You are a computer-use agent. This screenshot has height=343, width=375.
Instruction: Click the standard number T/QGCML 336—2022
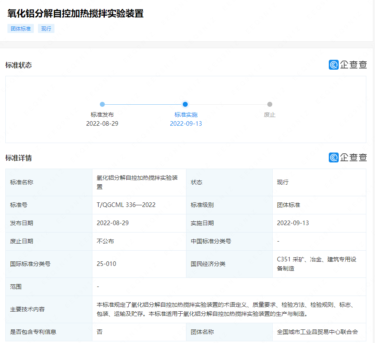126,205
